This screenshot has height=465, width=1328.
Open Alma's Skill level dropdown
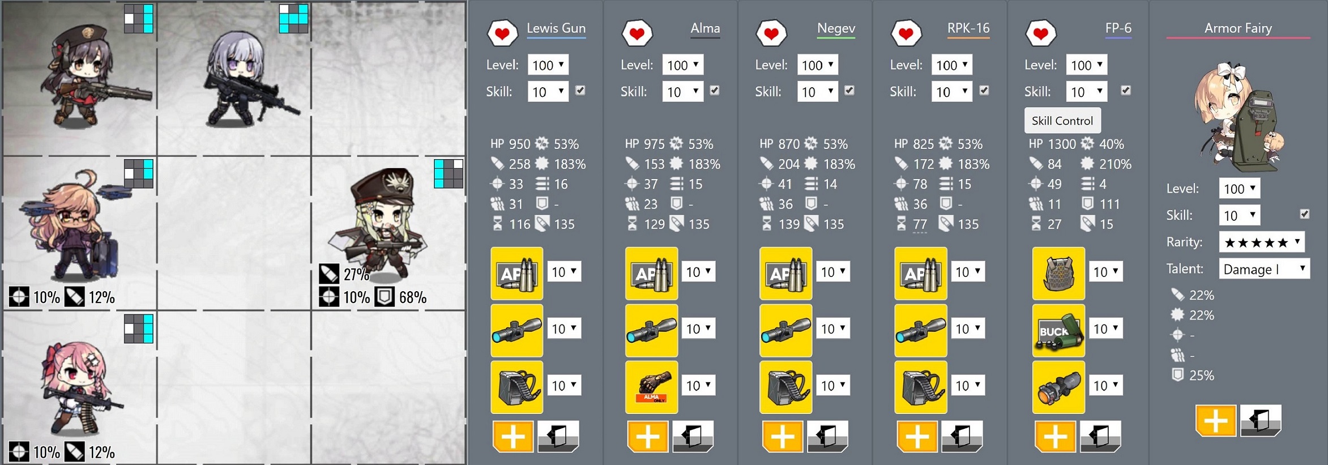pyautogui.click(x=683, y=91)
